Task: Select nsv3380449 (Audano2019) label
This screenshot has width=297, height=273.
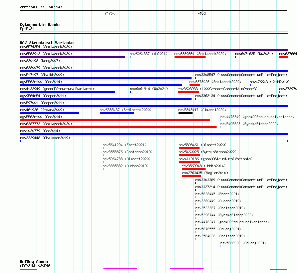Action: (x=218, y=201)
